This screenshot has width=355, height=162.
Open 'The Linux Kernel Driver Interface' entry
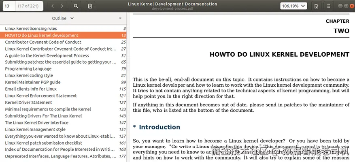click(63, 123)
